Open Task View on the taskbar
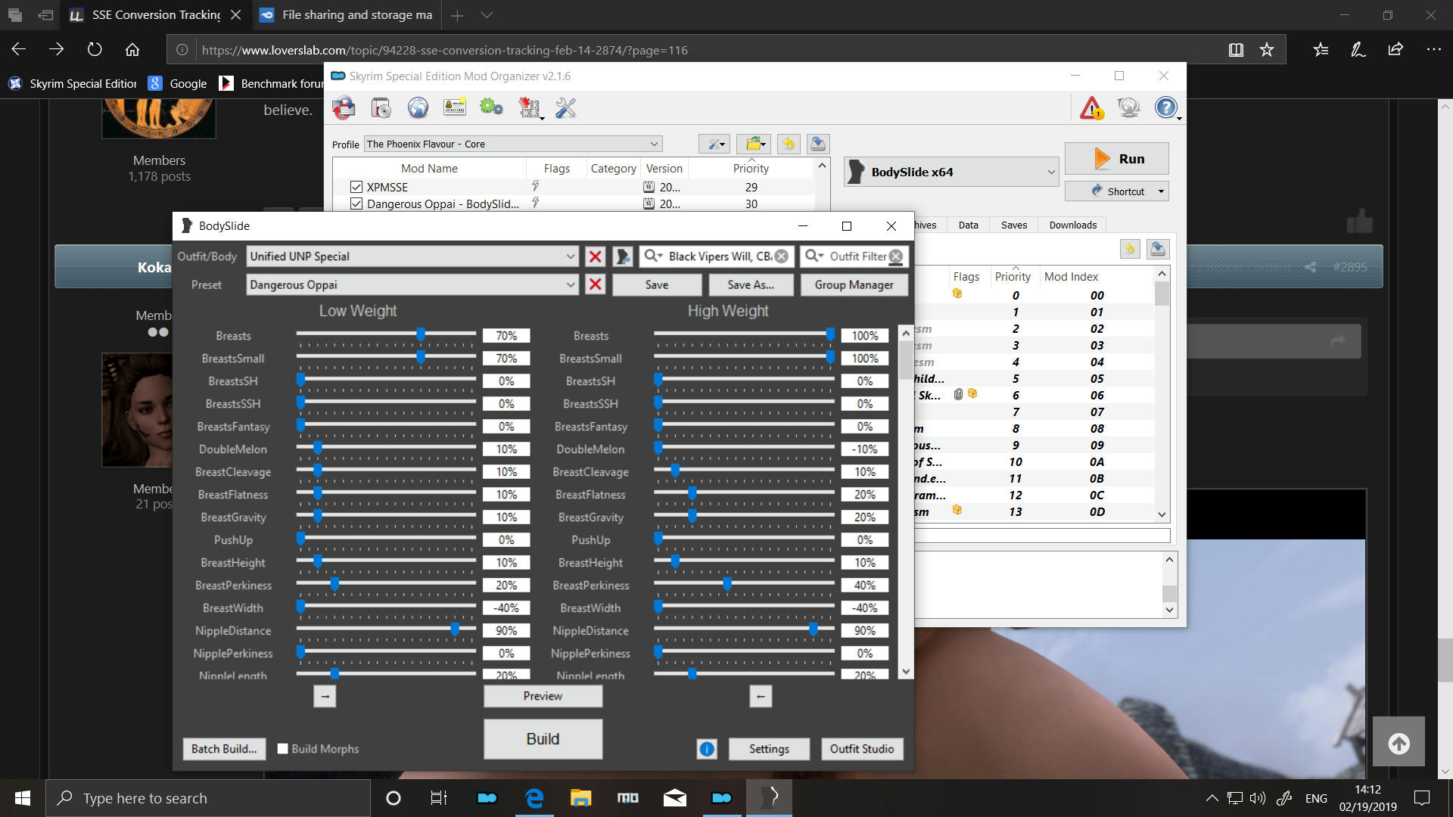The height and width of the screenshot is (817, 1453). [439, 798]
